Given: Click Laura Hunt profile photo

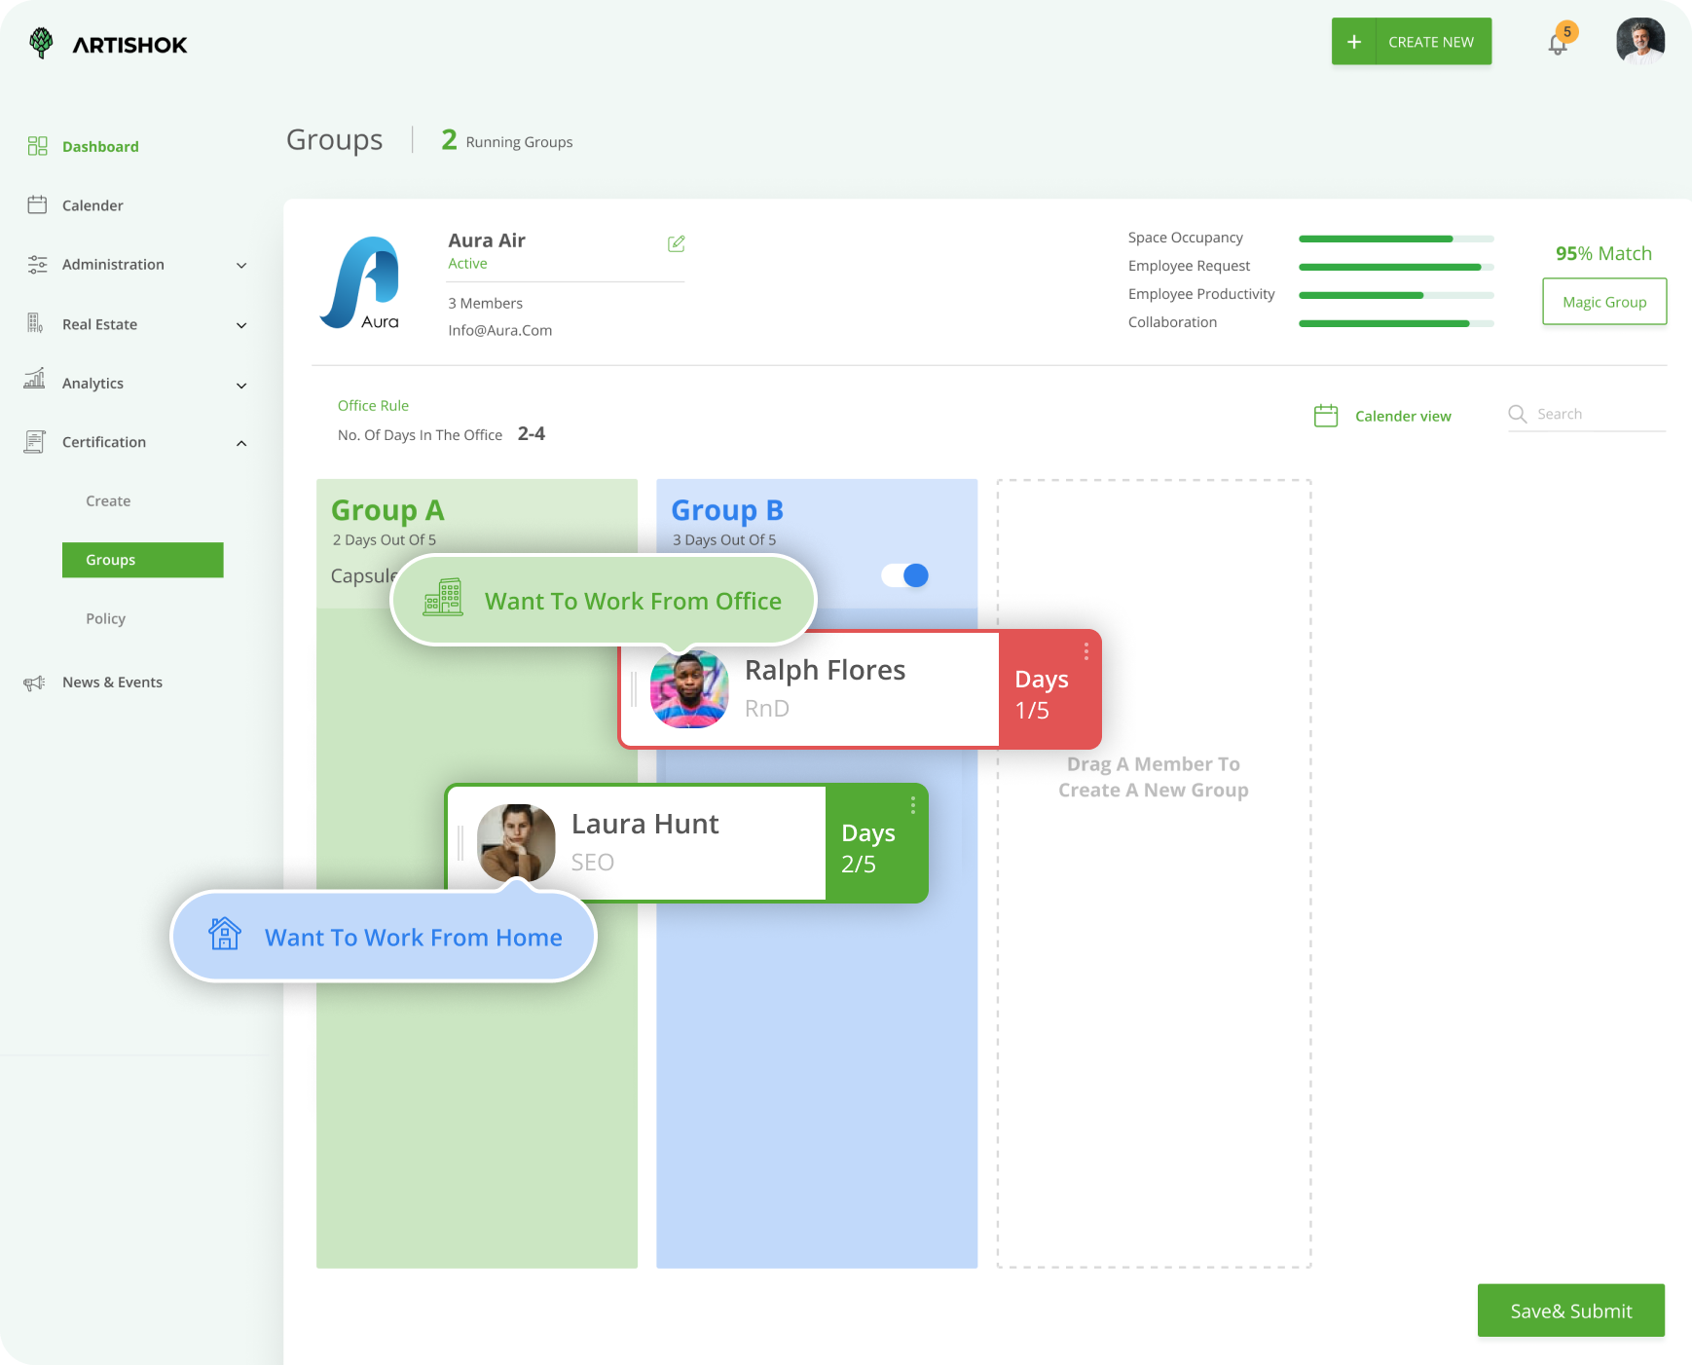Looking at the screenshot, I should [516, 843].
